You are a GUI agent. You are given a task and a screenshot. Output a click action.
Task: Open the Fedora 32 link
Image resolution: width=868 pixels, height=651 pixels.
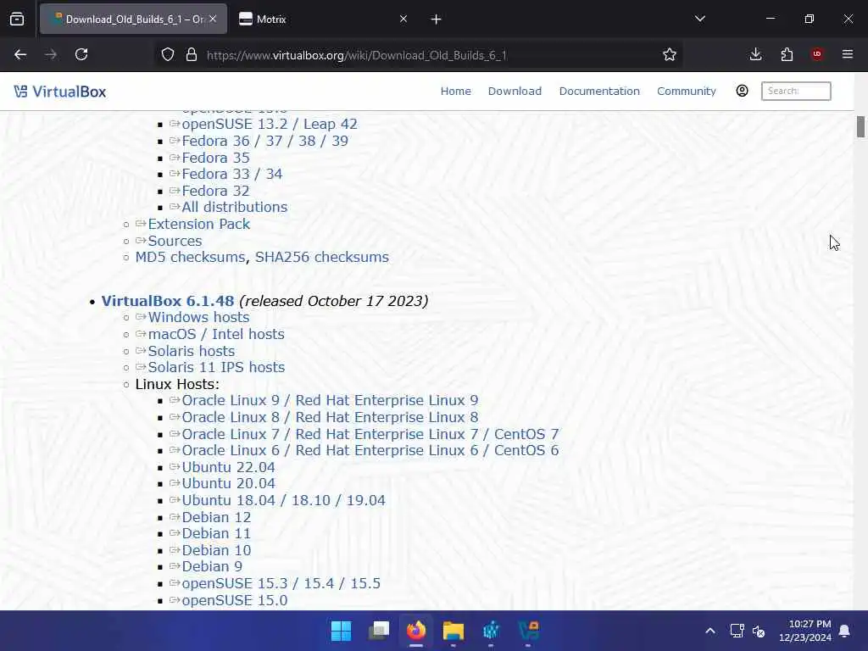pyautogui.click(x=216, y=191)
